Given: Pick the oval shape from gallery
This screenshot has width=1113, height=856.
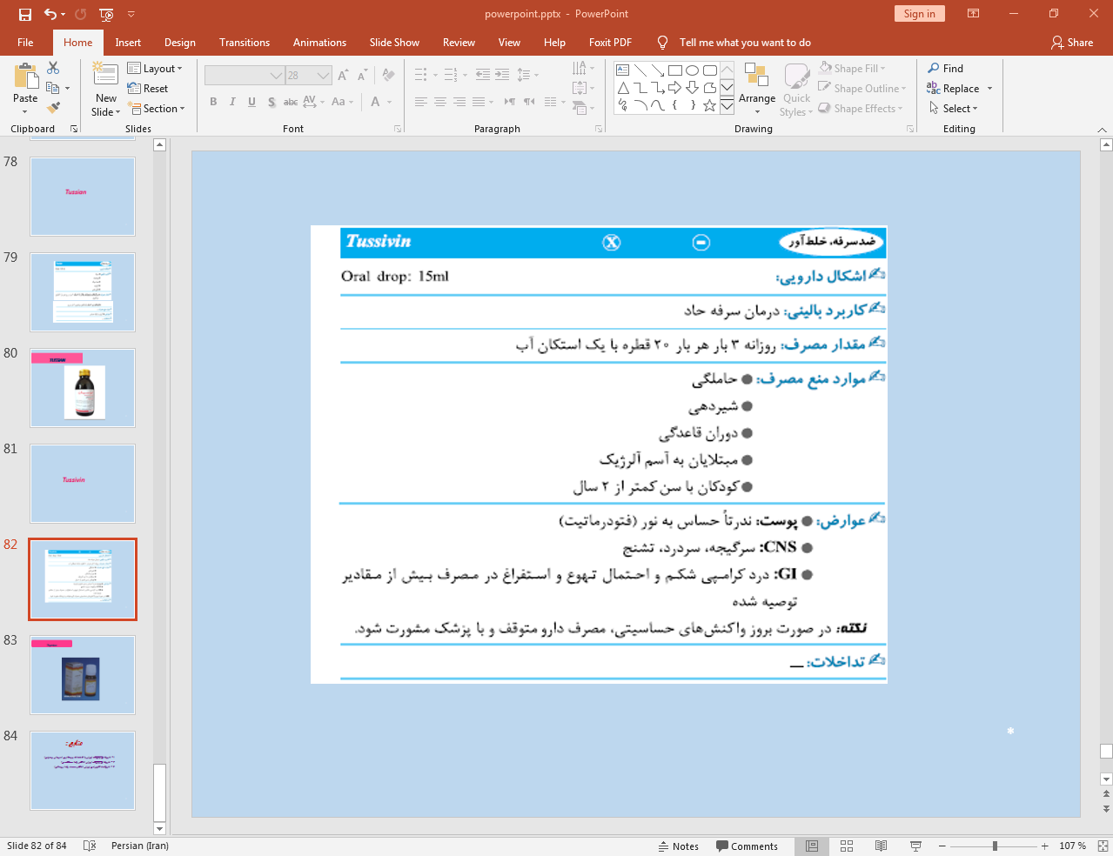Looking at the screenshot, I should click(x=693, y=70).
